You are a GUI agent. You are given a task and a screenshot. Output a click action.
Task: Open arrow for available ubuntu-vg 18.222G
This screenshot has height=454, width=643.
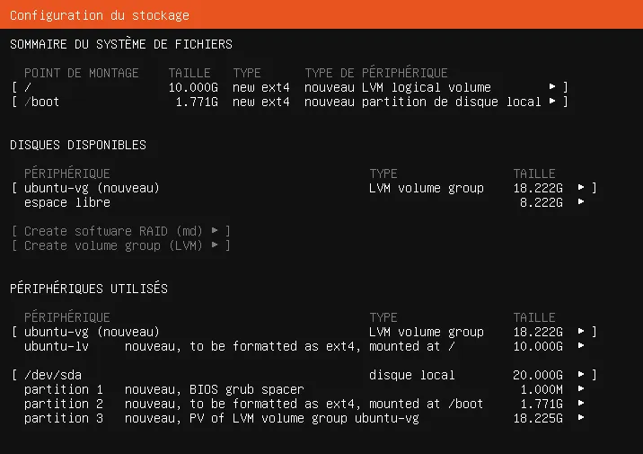click(x=581, y=187)
